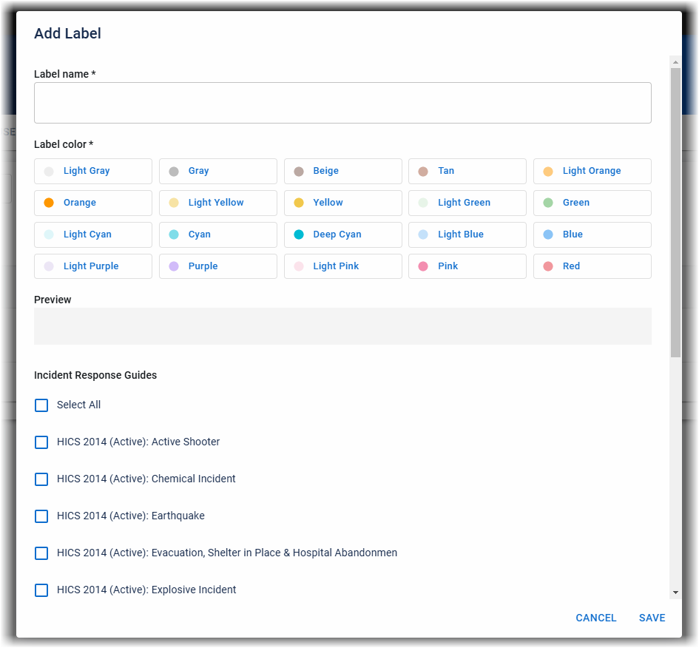Pick the Light Gray label color
This screenshot has width=699, height=648.
(92, 171)
